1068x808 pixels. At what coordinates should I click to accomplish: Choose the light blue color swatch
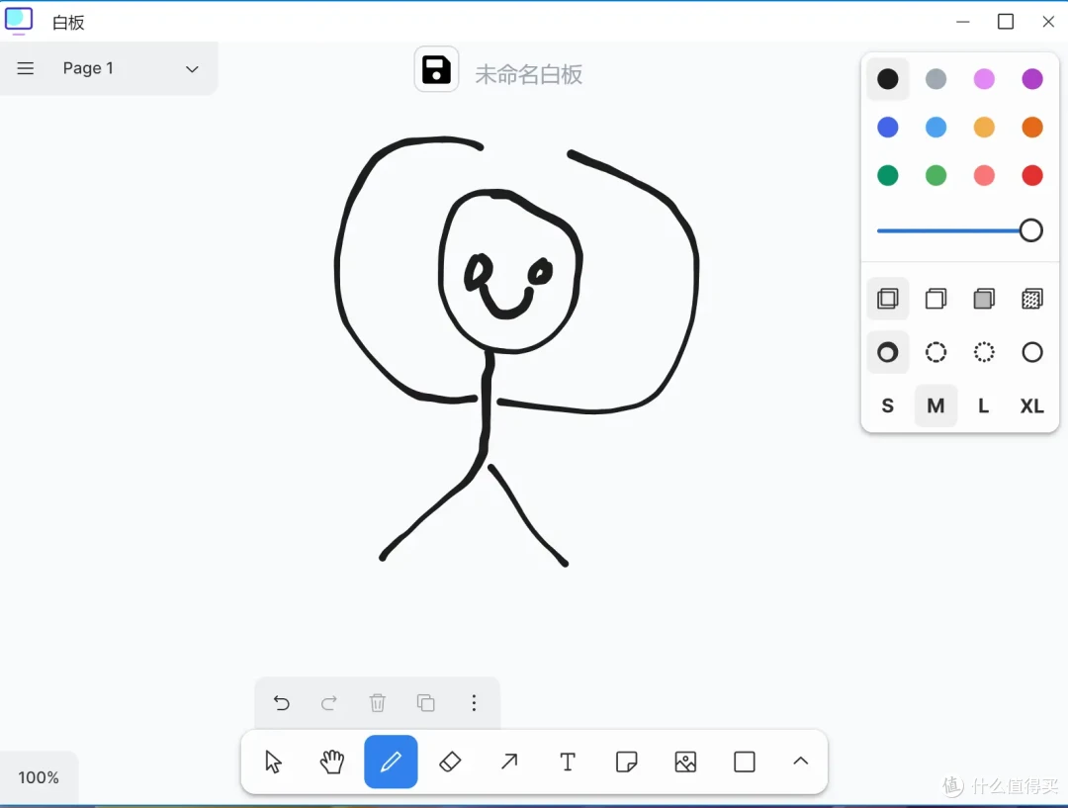pyautogui.click(x=935, y=128)
